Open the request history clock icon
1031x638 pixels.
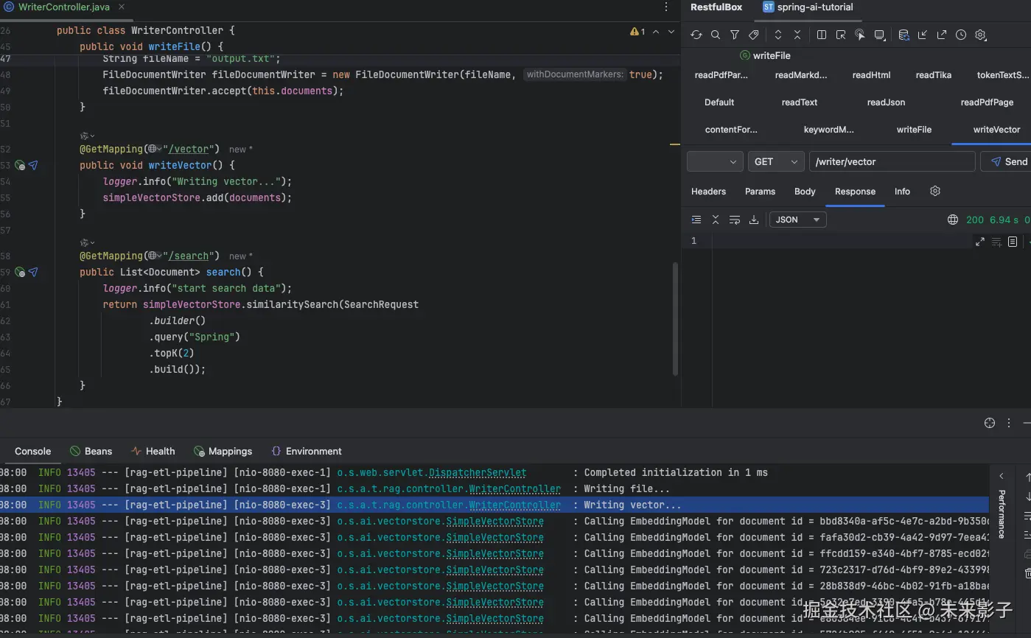(x=961, y=35)
